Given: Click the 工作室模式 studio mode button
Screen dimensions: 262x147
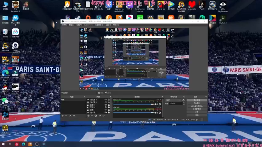Looking at the screenshot, I should [x=197, y=109].
